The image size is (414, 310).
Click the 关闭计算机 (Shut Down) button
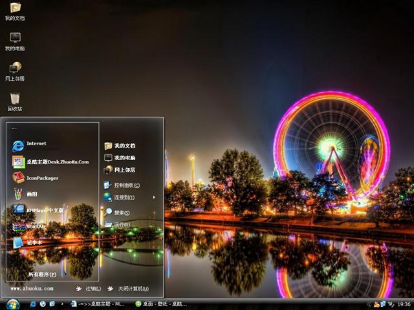click(128, 289)
